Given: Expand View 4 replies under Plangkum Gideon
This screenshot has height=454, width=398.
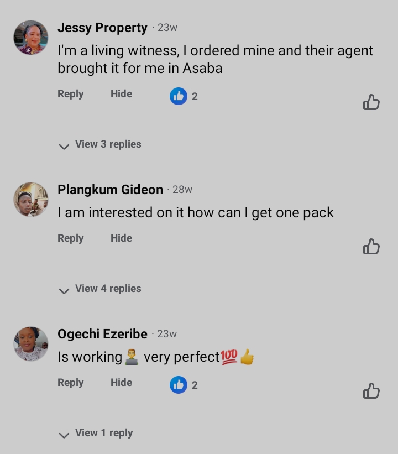Looking at the screenshot, I should click(101, 289).
